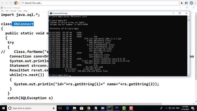Open the Action Center notification icon

coord(193,108)
